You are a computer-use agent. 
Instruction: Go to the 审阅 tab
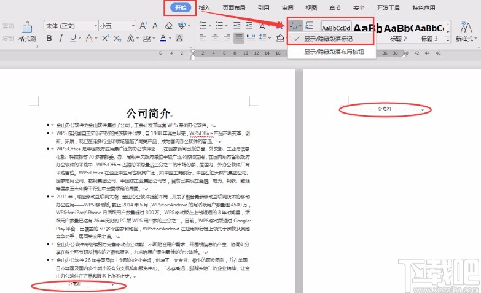[x=287, y=7]
